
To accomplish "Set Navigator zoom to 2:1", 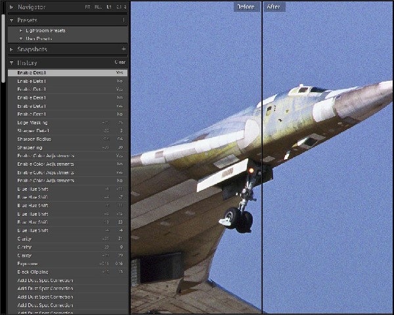I will (x=119, y=7).
